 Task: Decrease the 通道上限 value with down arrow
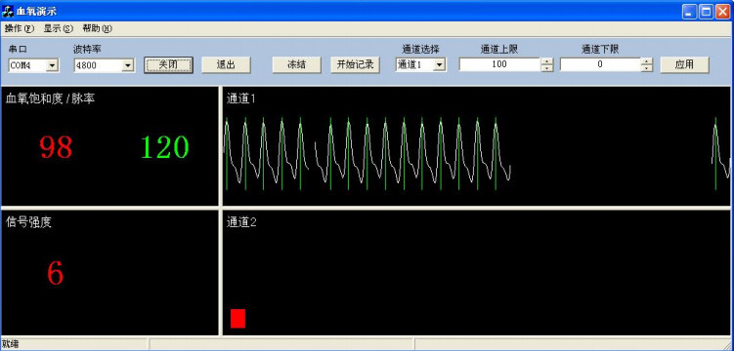coord(546,68)
